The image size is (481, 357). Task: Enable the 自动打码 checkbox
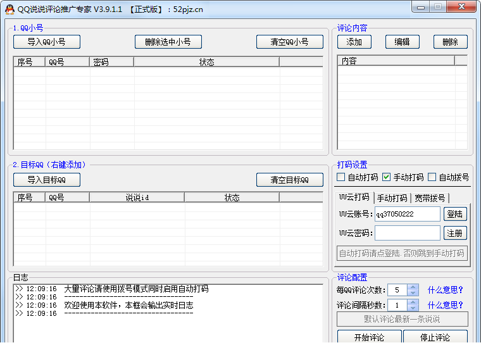pos(340,177)
